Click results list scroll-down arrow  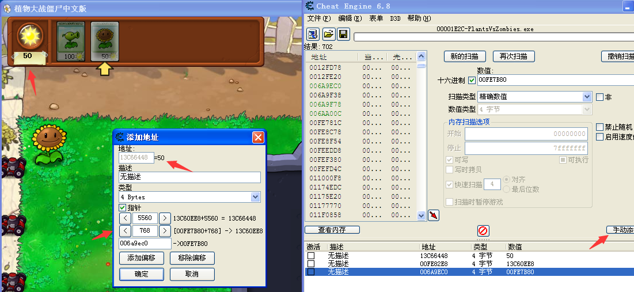tap(422, 215)
